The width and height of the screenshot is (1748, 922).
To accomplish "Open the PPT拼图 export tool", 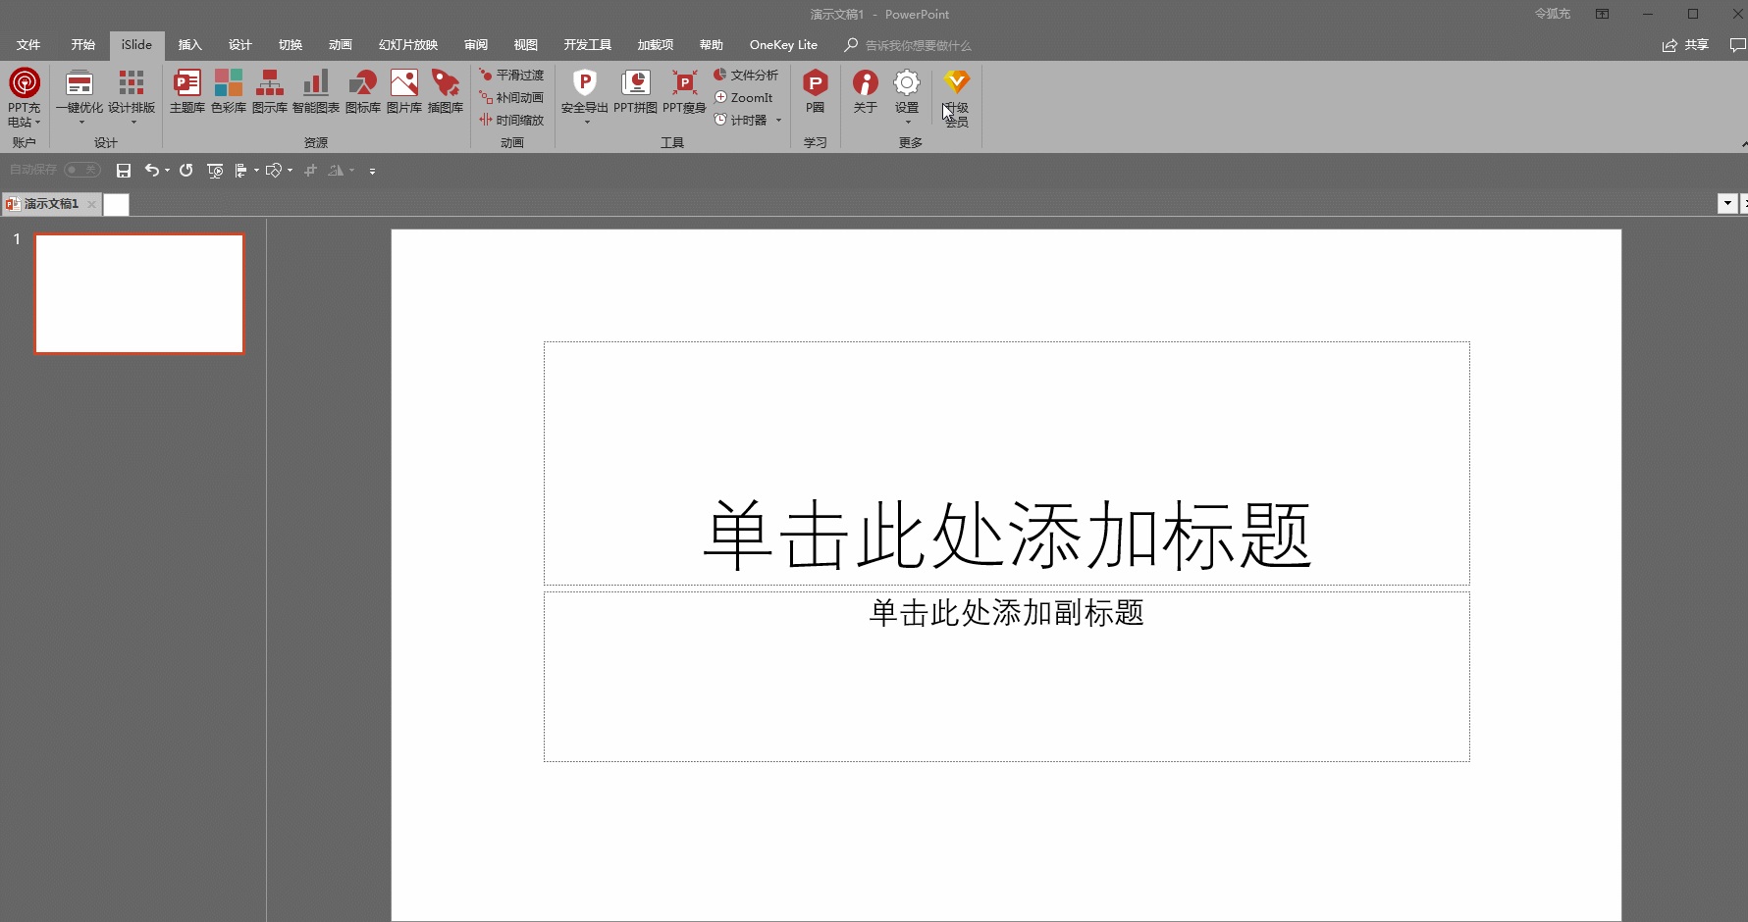I will click(x=635, y=93).
